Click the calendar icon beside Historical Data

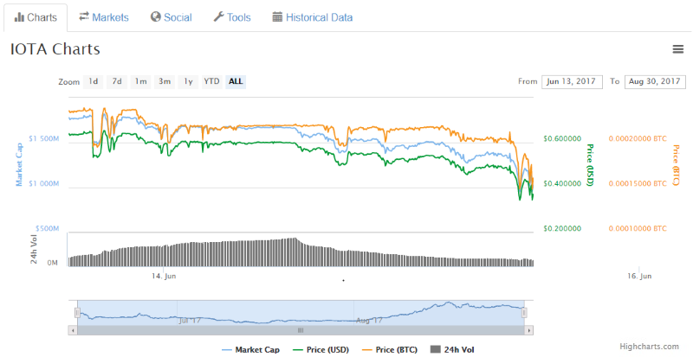(277, 17)
